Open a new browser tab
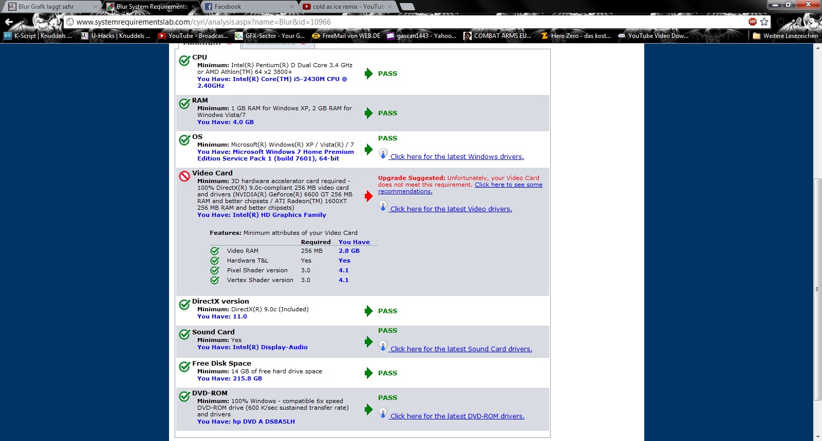This screenshot has height=441, width=822. point(407,7)
